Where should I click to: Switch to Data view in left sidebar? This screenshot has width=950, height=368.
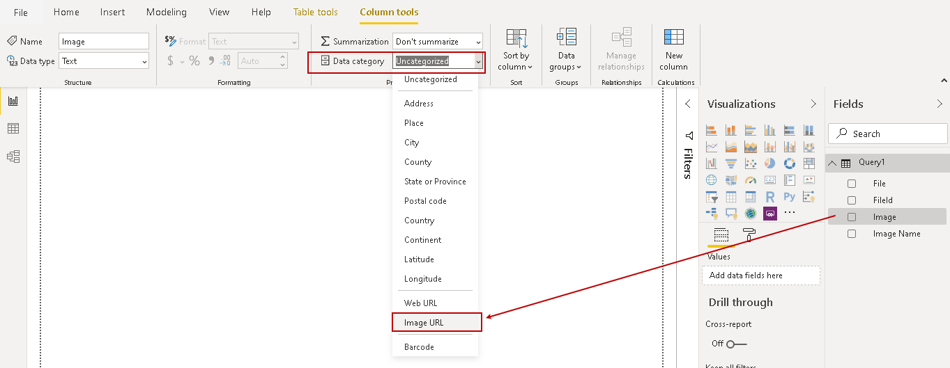point(13,129)
